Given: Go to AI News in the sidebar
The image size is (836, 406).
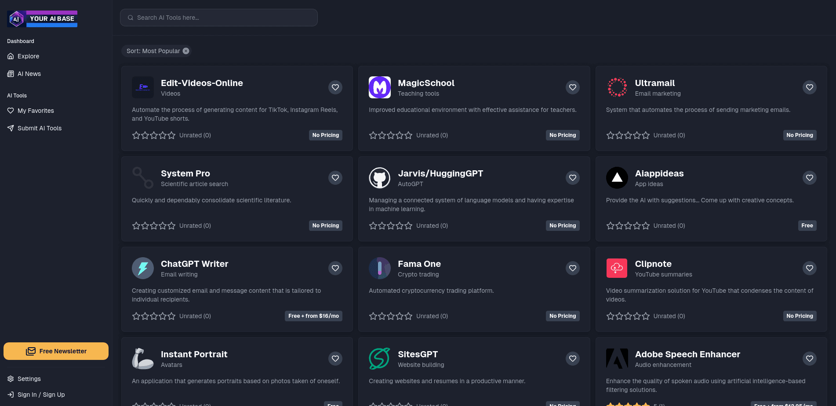Looking at the screenshot, I should point(29,74).
